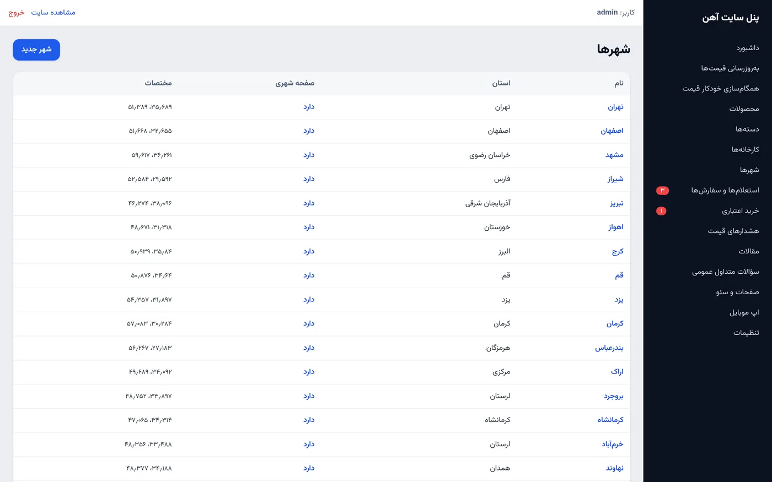The height and width of the screenshot is (482, 772).
Task: Click the شهرها page heading
Action: click(613, 50)
